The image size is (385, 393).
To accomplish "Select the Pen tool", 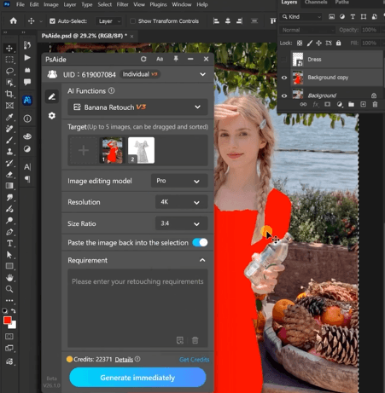I will (9, 232).
